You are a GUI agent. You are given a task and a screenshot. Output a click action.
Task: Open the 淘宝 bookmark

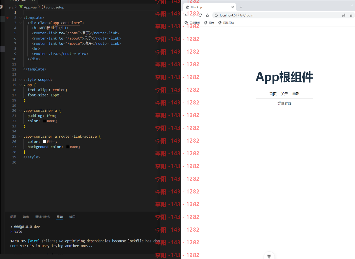[x=209, y=23]
